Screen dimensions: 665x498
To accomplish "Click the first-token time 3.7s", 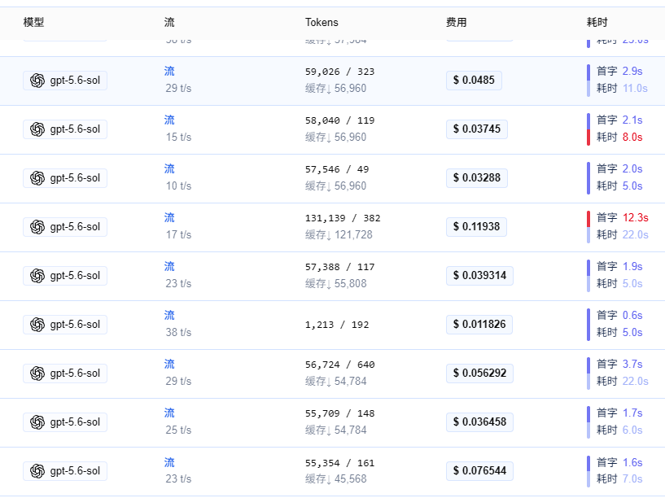I will pos(632,364).
